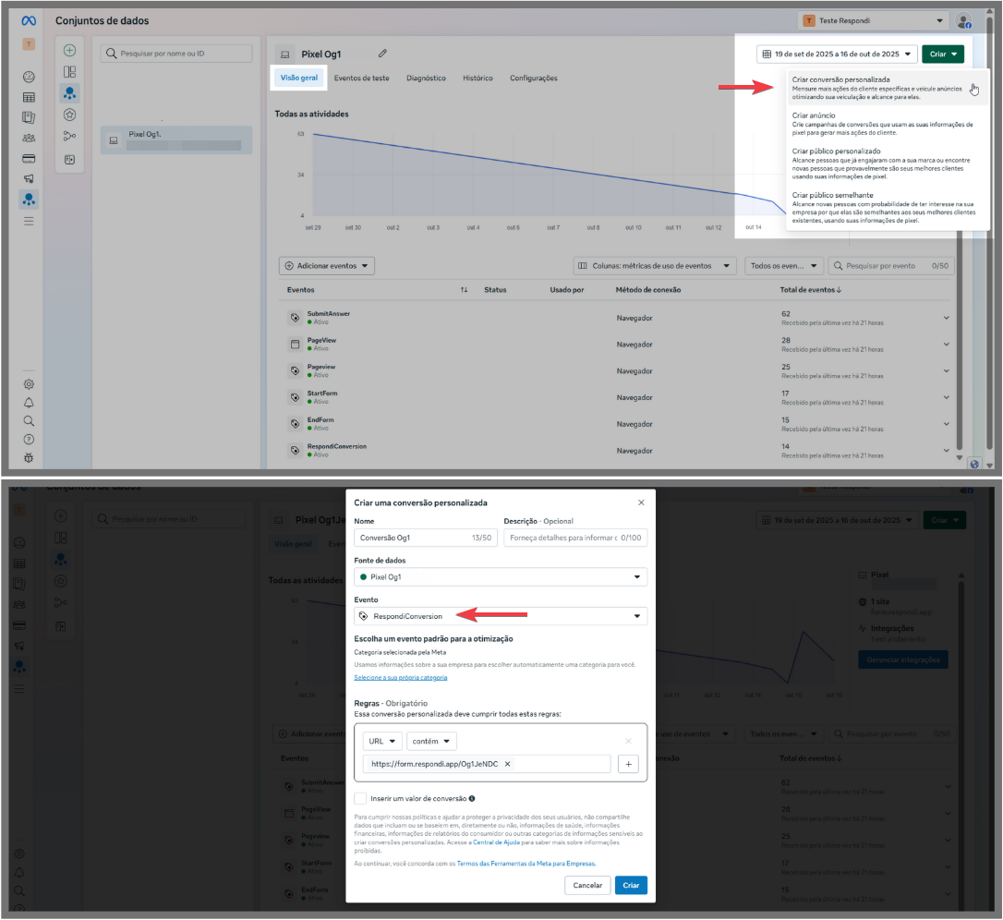Open the contém condition dropdown
This screenshot has width=1003, height=920.
[432, 742]
